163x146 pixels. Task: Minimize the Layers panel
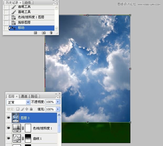[56, 94]
